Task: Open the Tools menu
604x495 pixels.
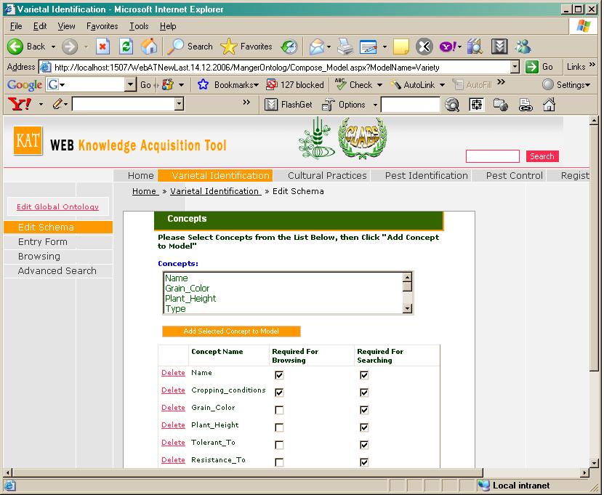Action: (x=139, y=26)
